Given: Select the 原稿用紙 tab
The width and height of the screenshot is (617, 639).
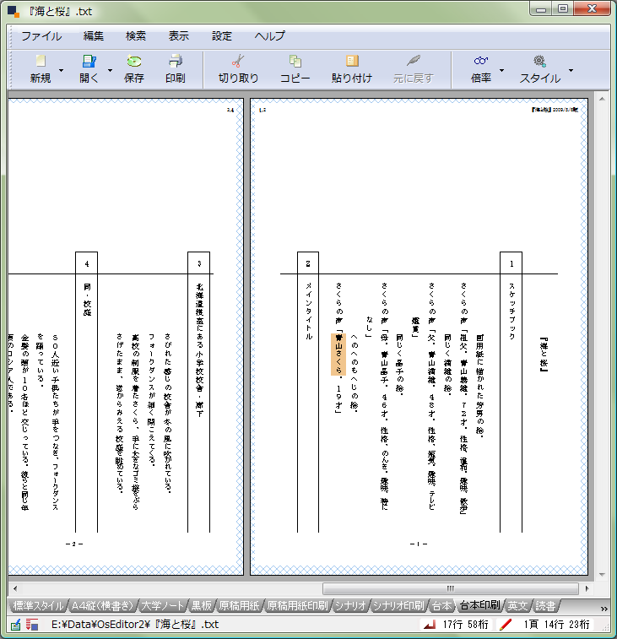Looking at the screenshot, I should [239, 606].
